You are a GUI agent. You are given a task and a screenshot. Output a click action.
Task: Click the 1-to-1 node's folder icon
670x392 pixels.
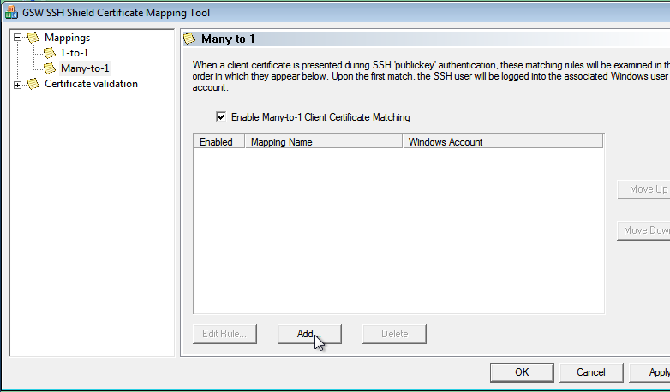coord(50,53)
